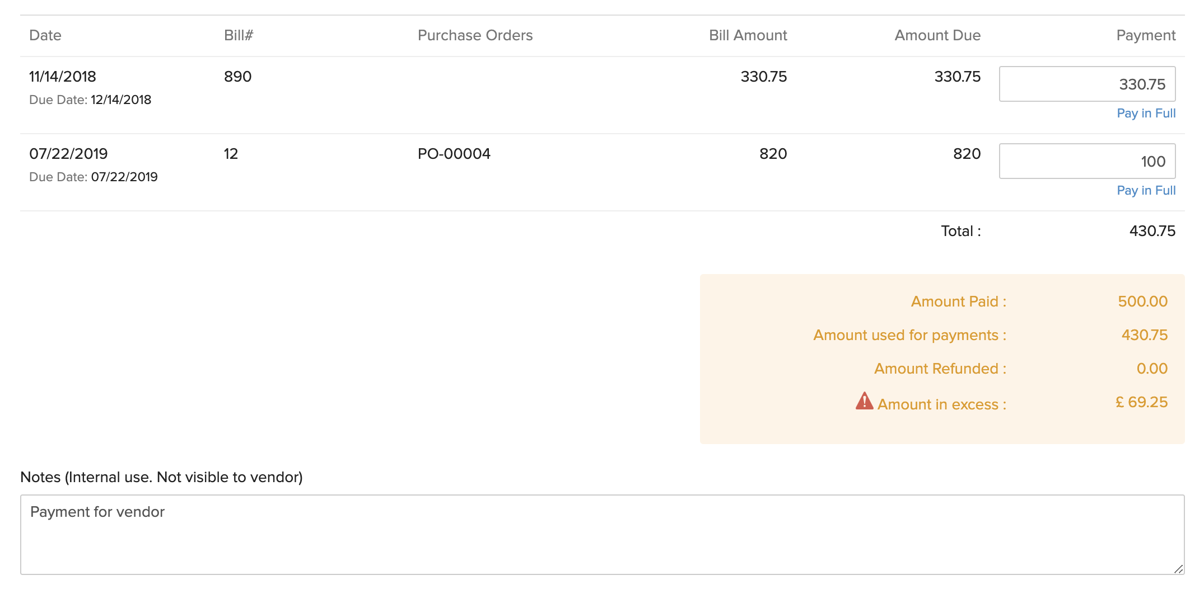The height and width of the screenshot is (594, 1204).
Task: Click the Amount Due column header
Action: pos(937,36)
